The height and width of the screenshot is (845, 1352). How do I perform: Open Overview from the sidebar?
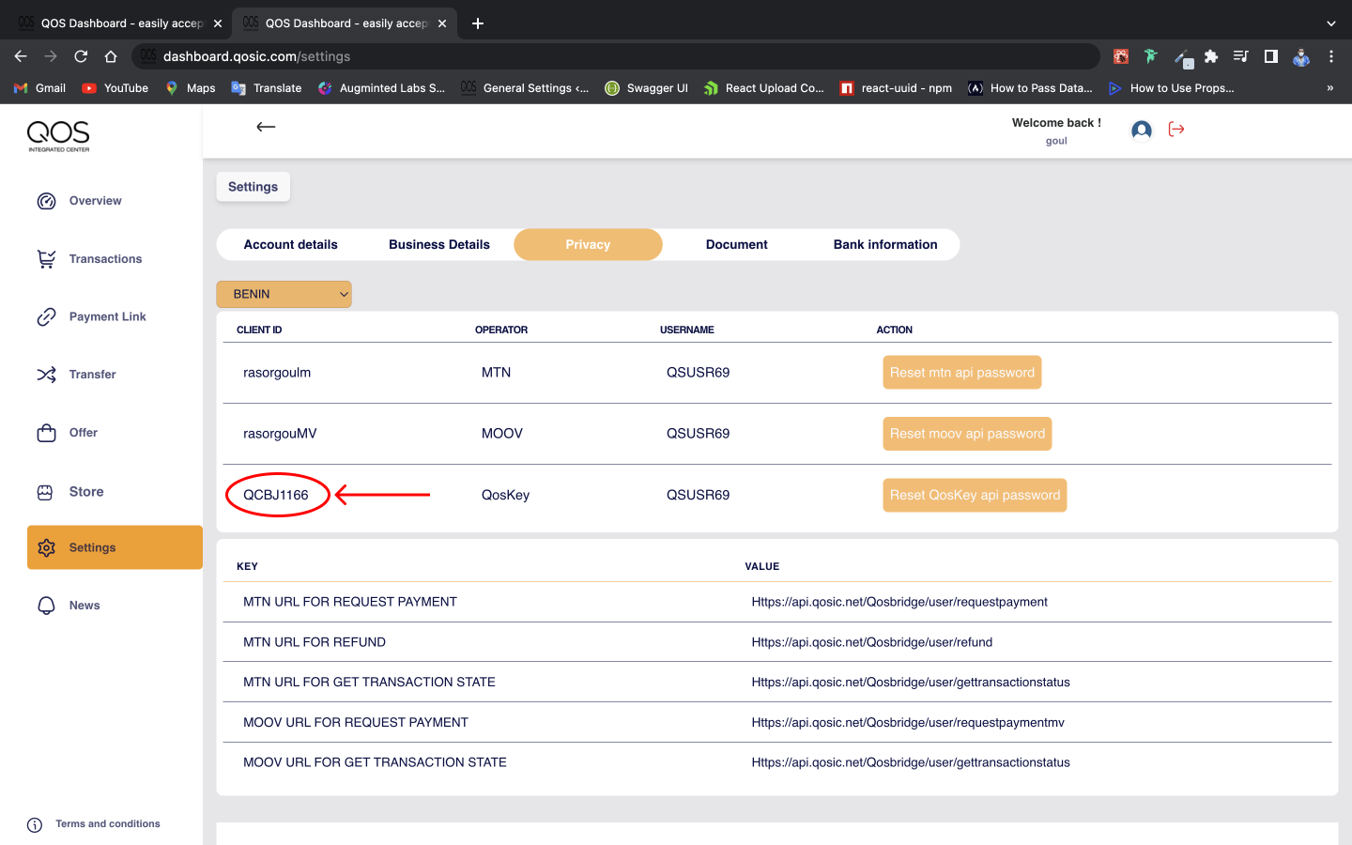95,201
